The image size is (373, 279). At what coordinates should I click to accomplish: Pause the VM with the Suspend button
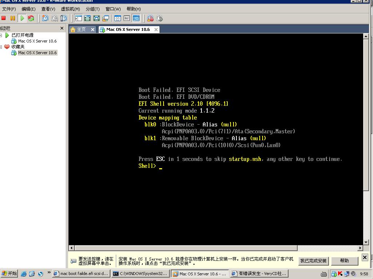pos(13,18)
